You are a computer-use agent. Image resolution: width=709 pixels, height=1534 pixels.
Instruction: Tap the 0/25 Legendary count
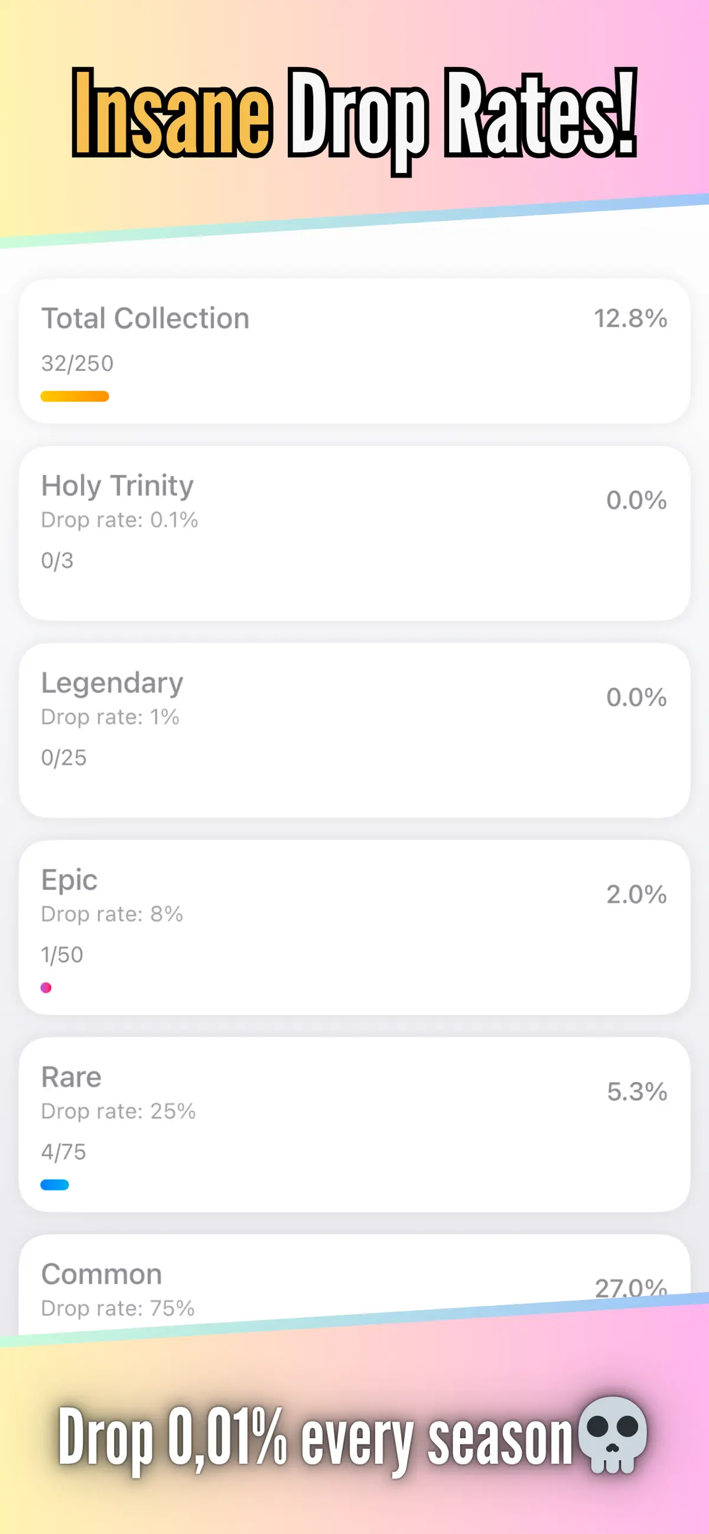pos(64,757)
